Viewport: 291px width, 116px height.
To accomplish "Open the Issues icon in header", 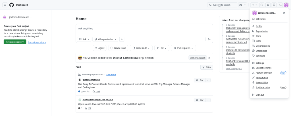I will click(262, 5).
